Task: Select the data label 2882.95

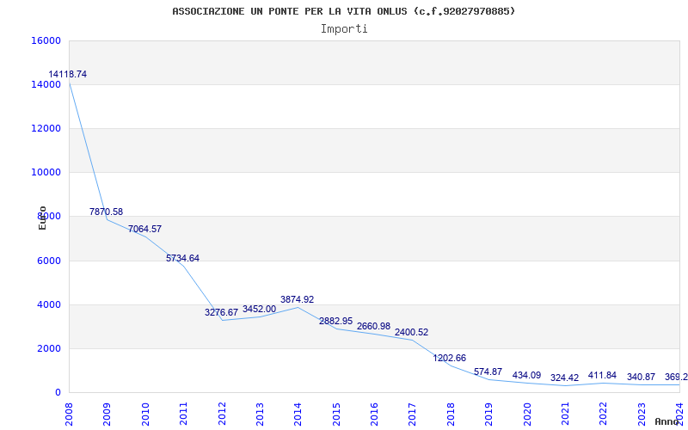Action: [x=335, y=321]
